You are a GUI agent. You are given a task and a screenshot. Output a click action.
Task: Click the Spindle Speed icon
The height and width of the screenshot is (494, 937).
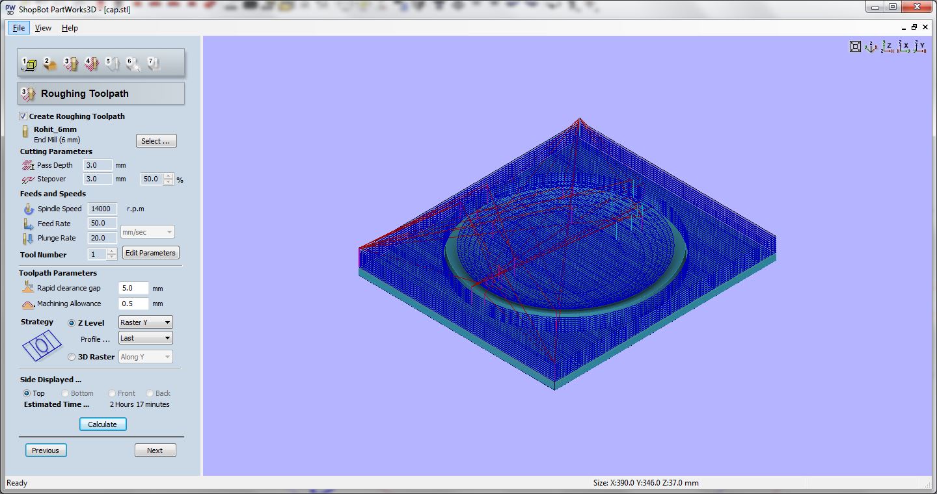click(x=29, y=209)
